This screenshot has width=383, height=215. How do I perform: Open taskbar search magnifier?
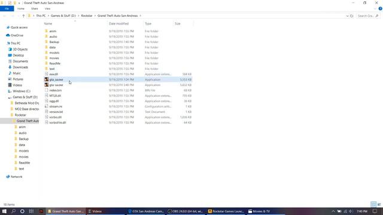pyautogui.click(x=13, y=211)
